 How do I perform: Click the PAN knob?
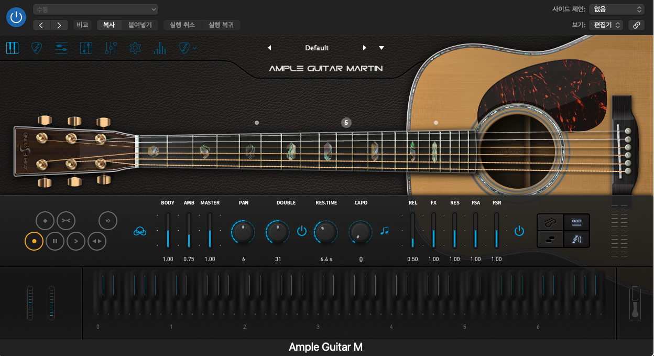click(x=243, y=231)
